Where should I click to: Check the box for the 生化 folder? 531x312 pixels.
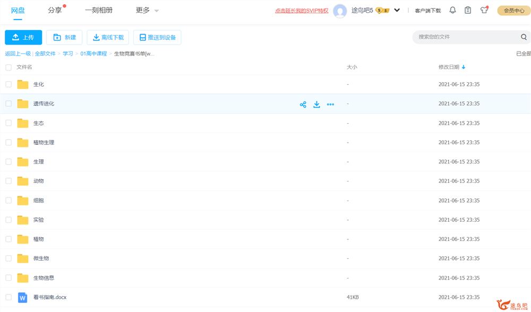click(x=8, y=84)
